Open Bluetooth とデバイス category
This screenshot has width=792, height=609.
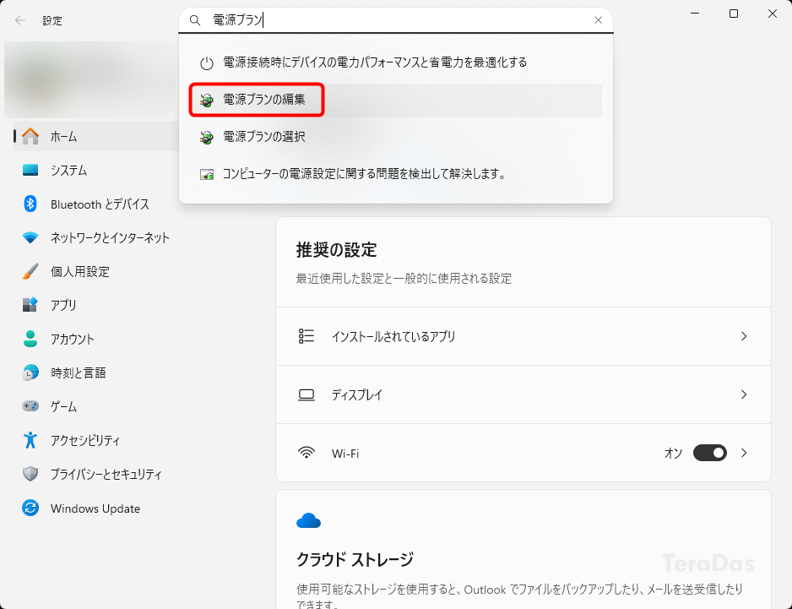pos(96,204)
